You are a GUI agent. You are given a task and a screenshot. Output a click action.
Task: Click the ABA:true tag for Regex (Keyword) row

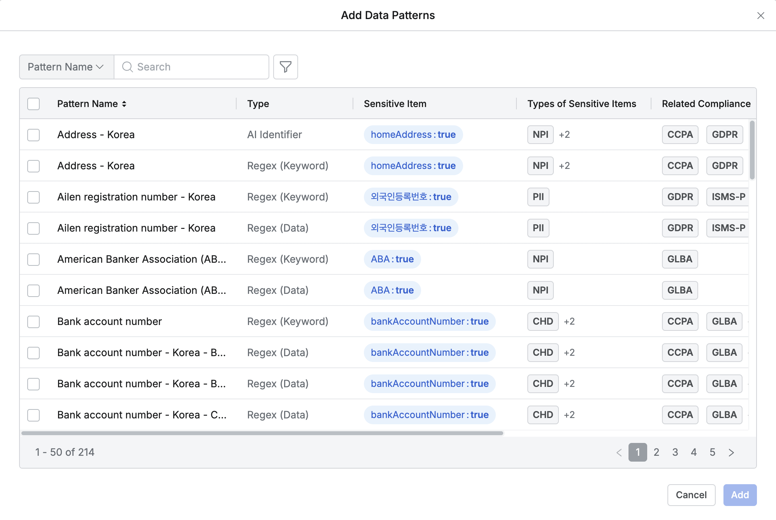click(392, 259)
